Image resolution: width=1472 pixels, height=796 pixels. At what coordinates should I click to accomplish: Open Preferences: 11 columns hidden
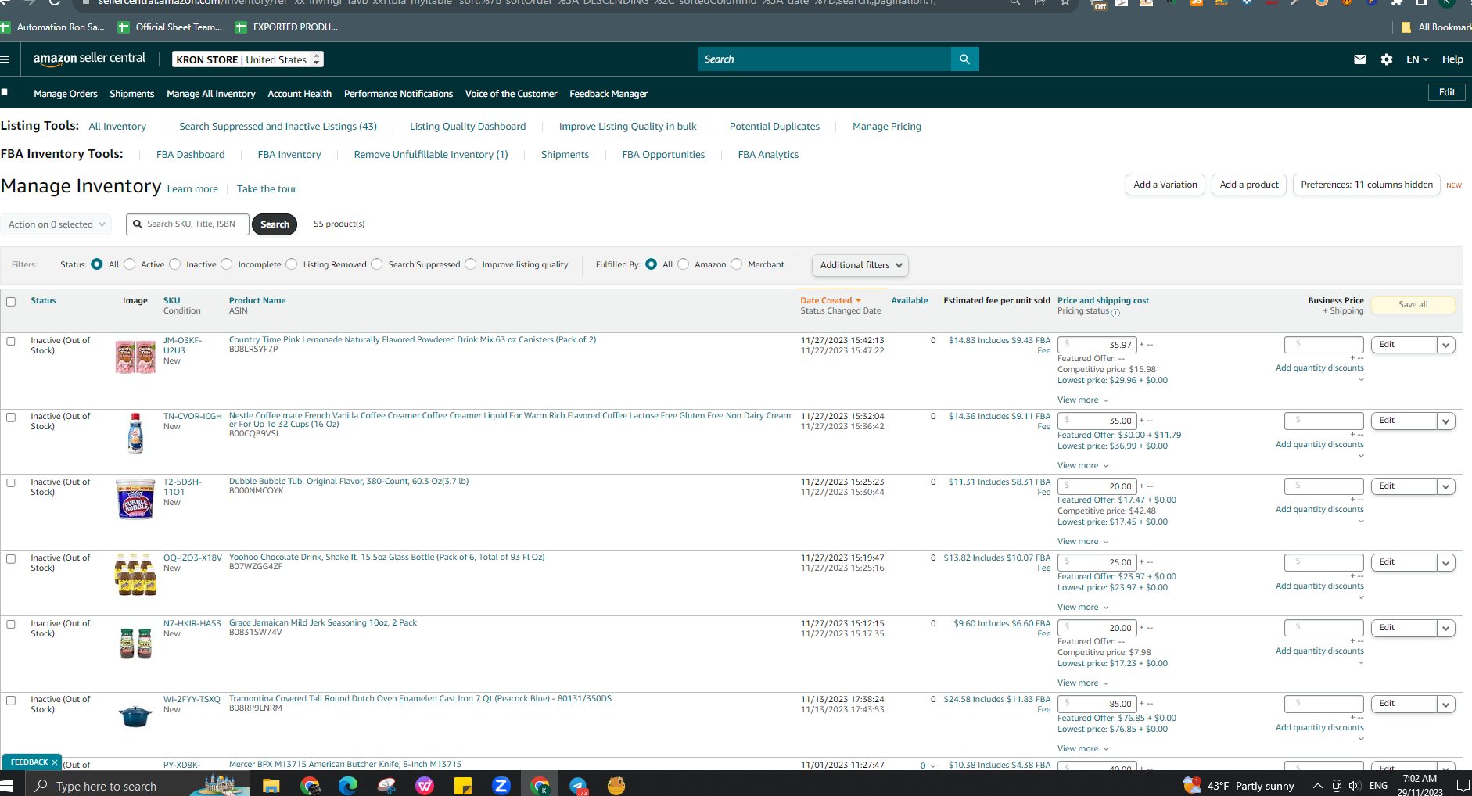point(1366,185)
